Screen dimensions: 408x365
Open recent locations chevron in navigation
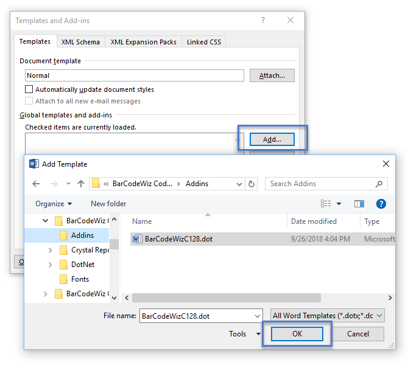tap(68, 183)
